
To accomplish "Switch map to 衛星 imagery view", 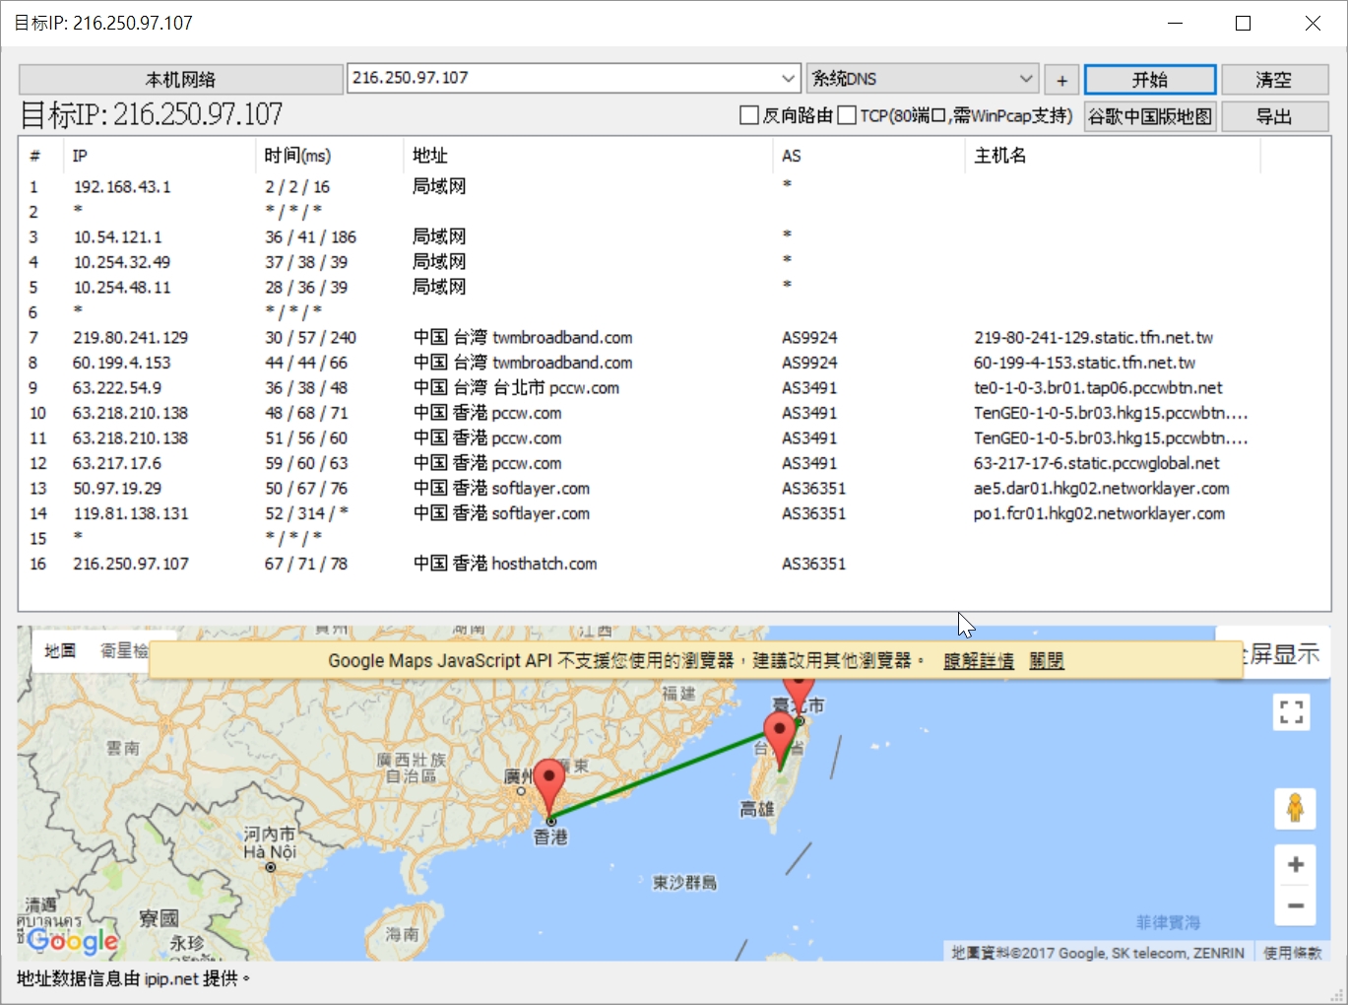I will 123,650.
